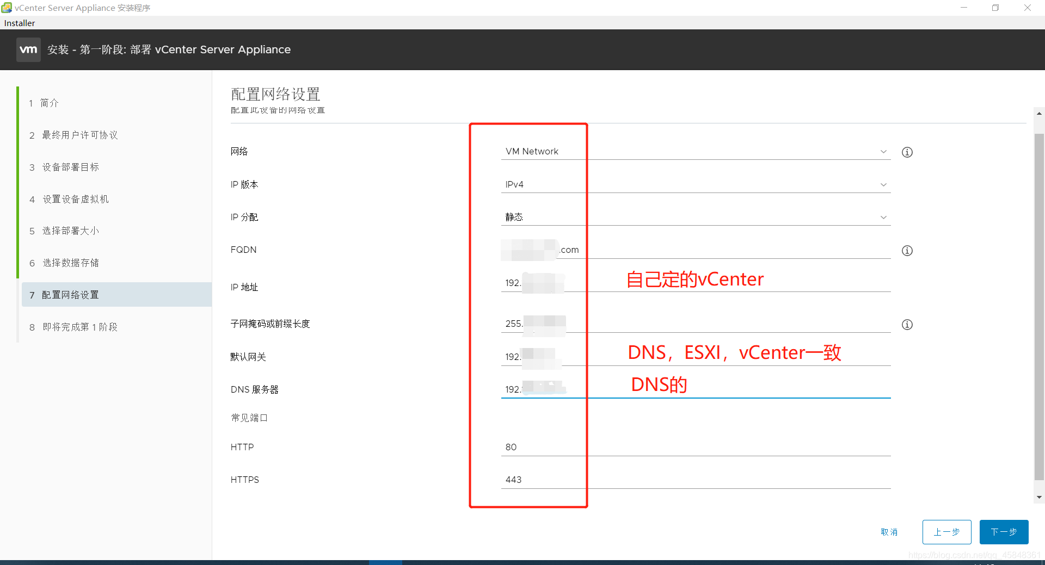Click the vCenter installer app icon in the title bar
This screenshot has width=1045, height=565.
7,8
